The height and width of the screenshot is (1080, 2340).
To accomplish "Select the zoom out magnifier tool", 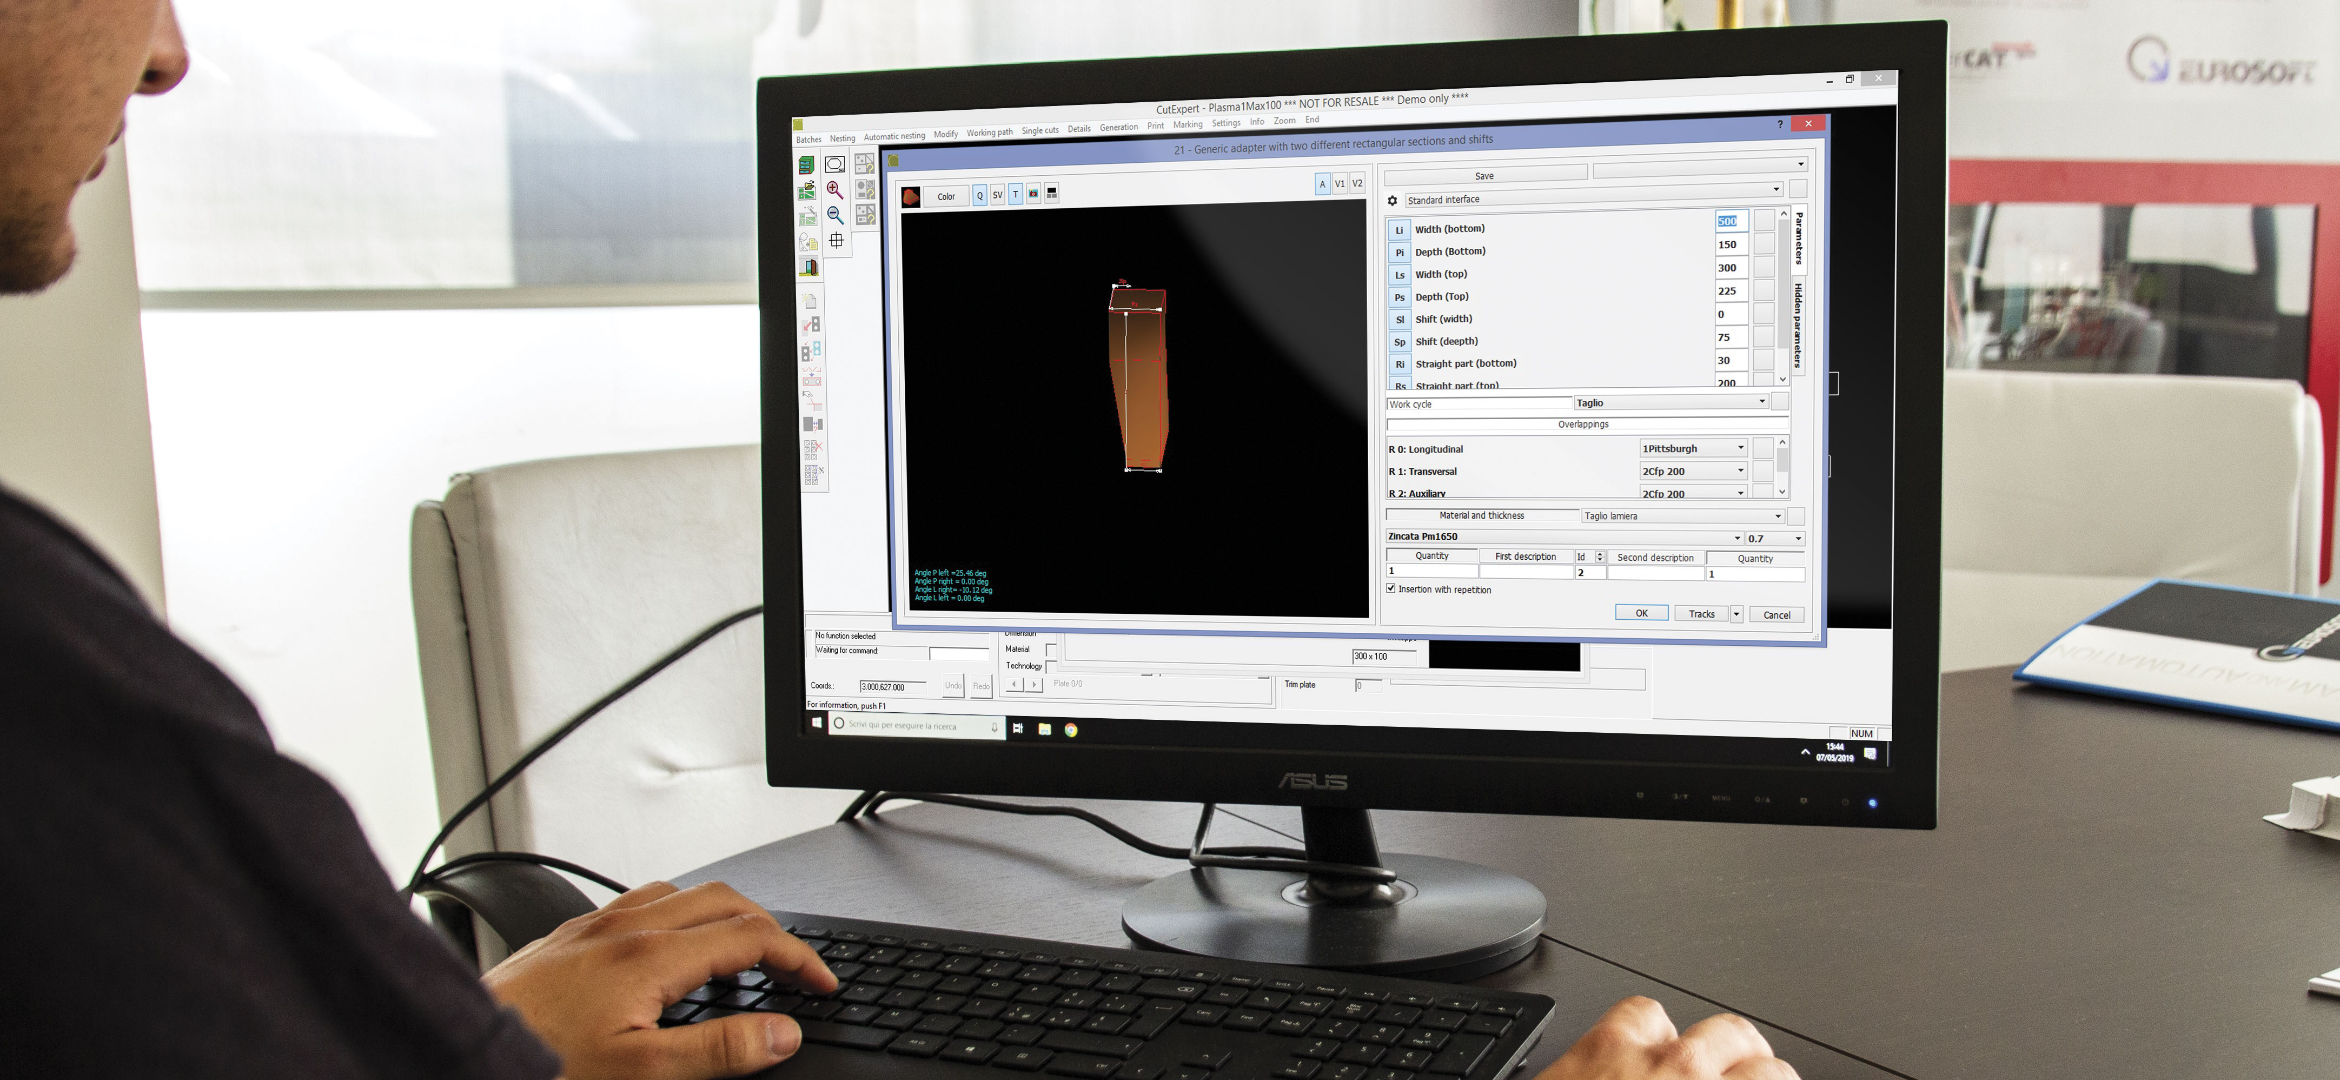I will click(x=835, y=215).
